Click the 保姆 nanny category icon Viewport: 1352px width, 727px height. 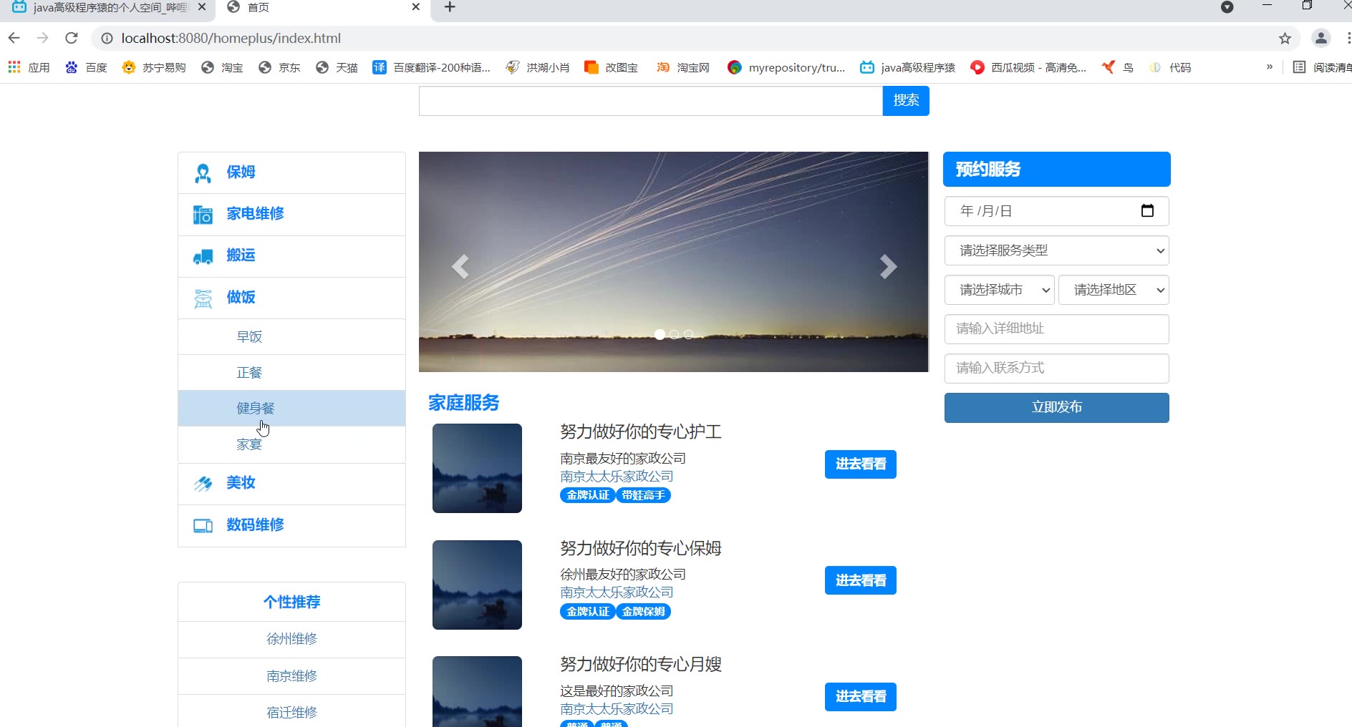pyautogui.click(x=203, y=173)
